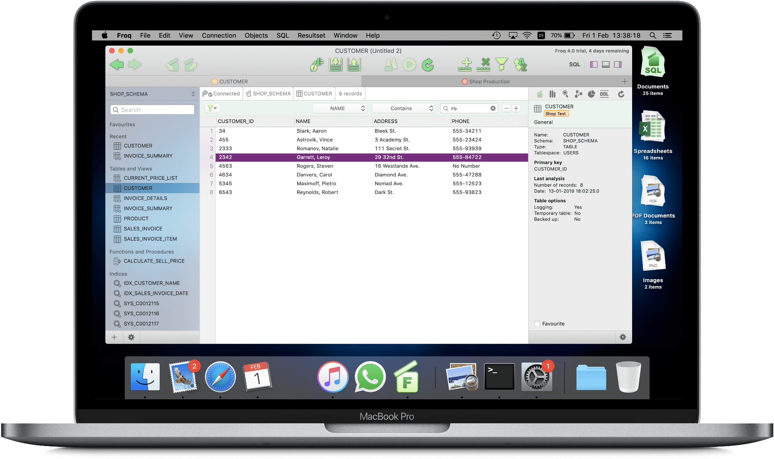Show the inspector general table info tab
Image resolution: width=774 pixels, height=459 pixels.
(x=539, y=94)
